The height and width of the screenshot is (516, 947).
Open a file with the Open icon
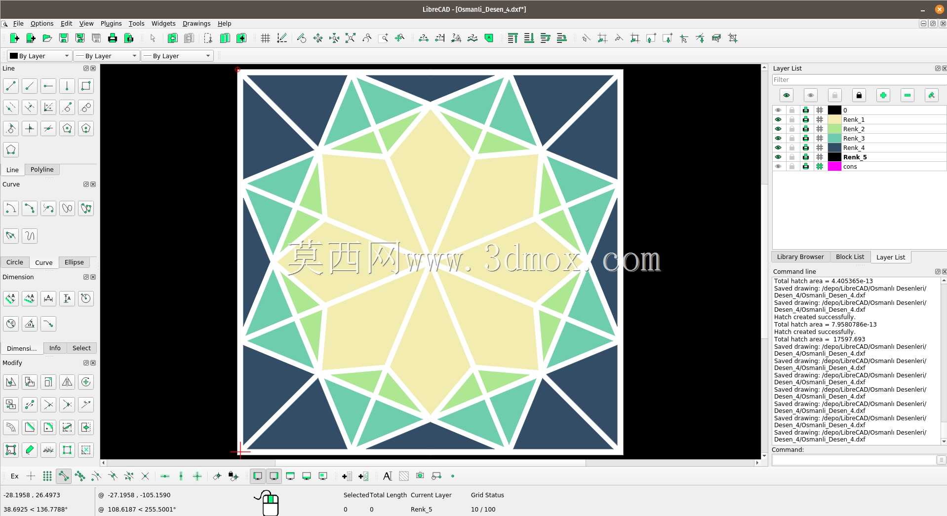pos(47,38)
